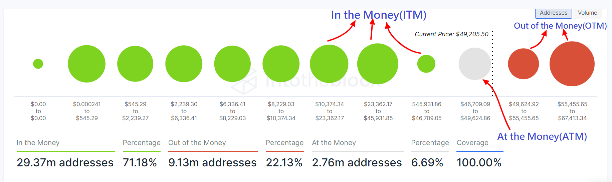Select red bubble for $49,624.92 to $55,455.65
This screenshot has height=182, width=612.
pyautogui.click(x=524, y=64)
